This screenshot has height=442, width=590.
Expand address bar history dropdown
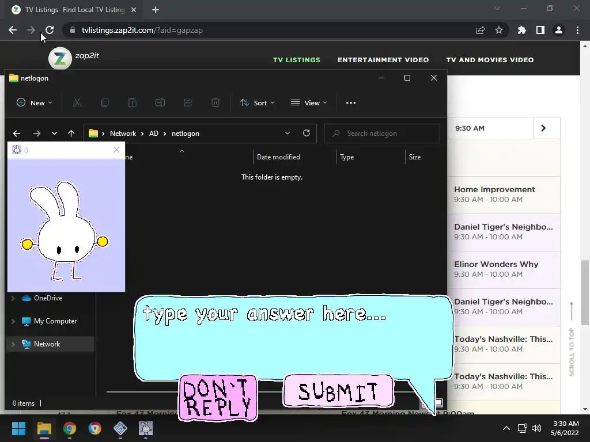pos(288,133)
